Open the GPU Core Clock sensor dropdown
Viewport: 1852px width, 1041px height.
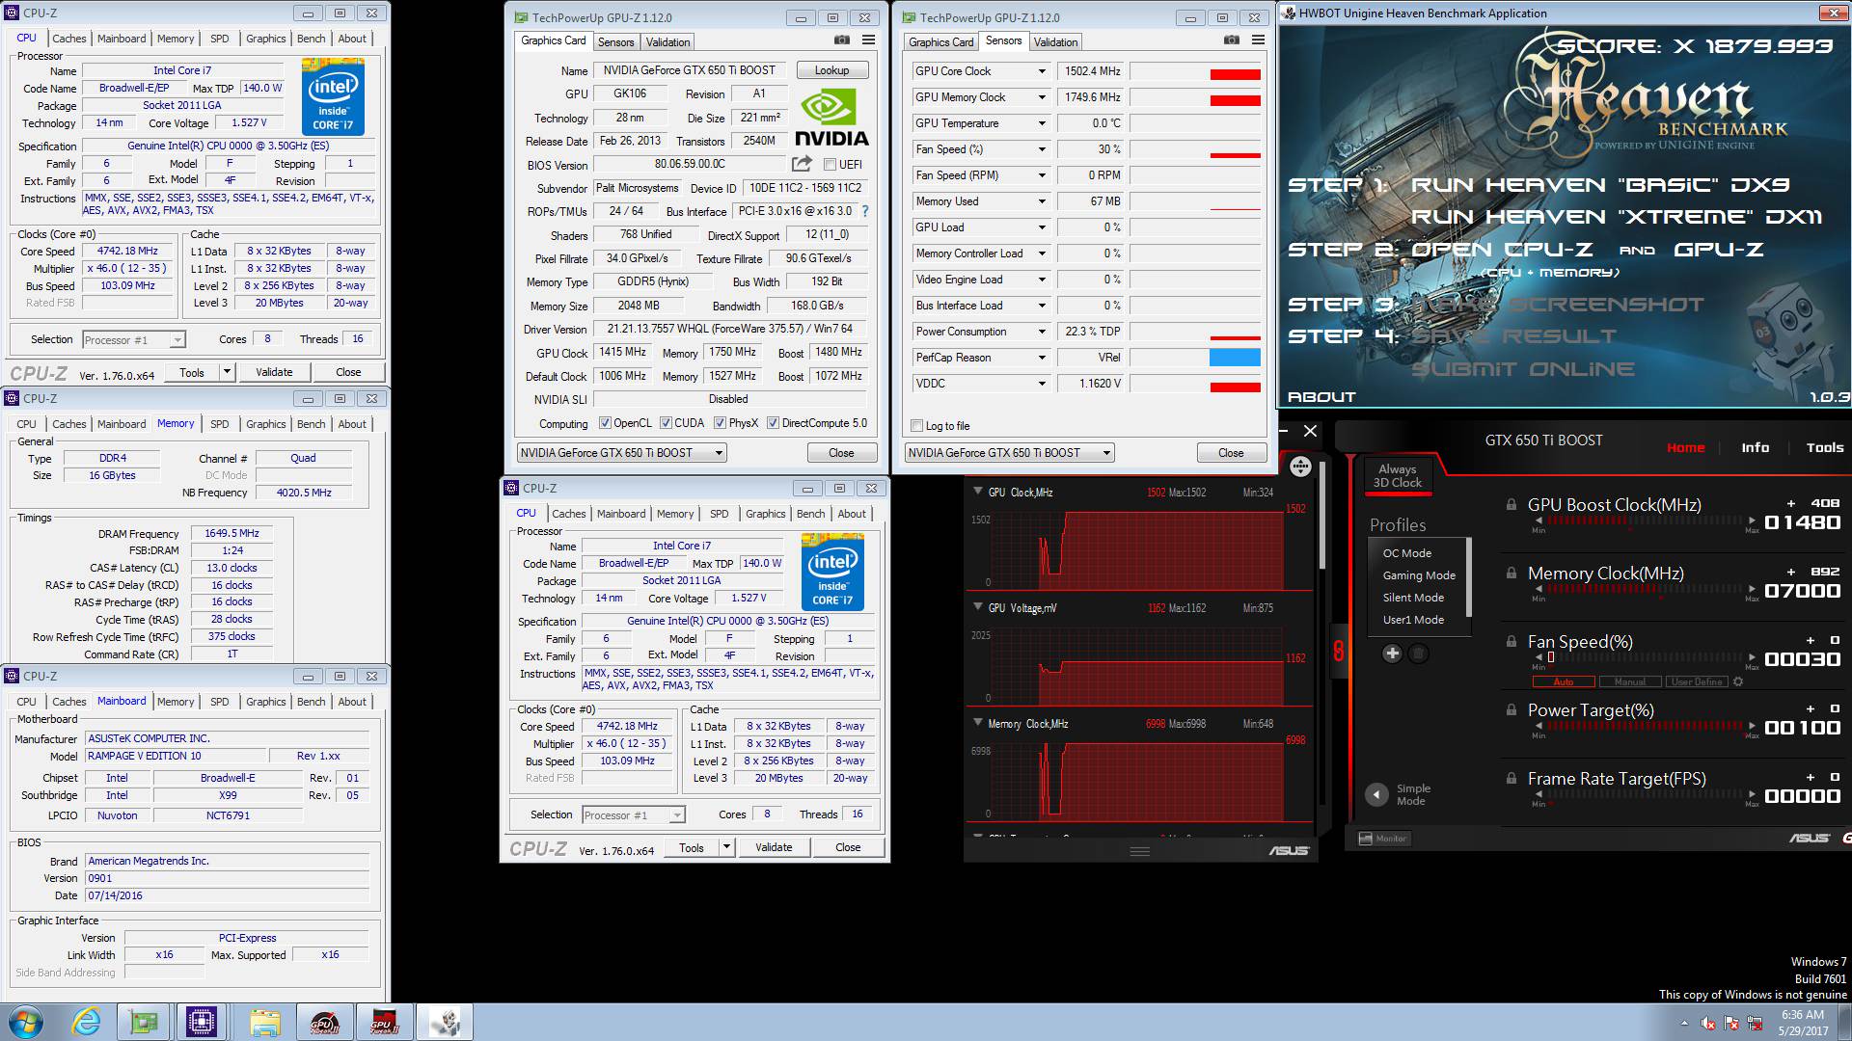coord(1042,71)
